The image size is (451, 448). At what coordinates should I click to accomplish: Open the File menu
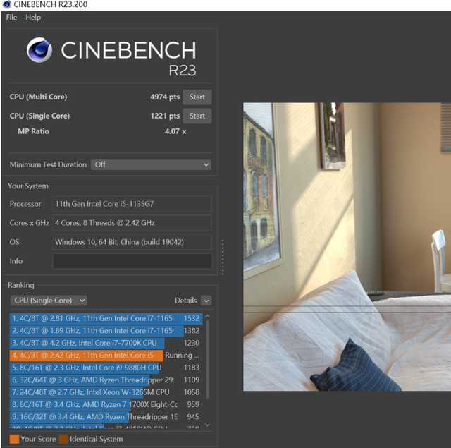coord(11,18)
